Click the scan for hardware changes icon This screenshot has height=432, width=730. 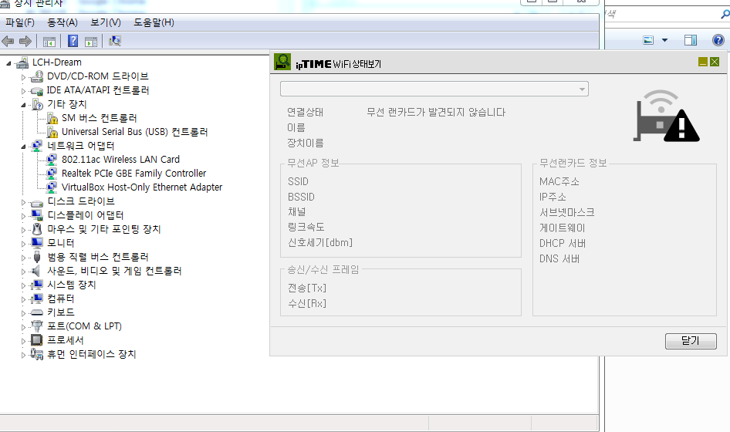pyautogui.click(x=114, y=41)
